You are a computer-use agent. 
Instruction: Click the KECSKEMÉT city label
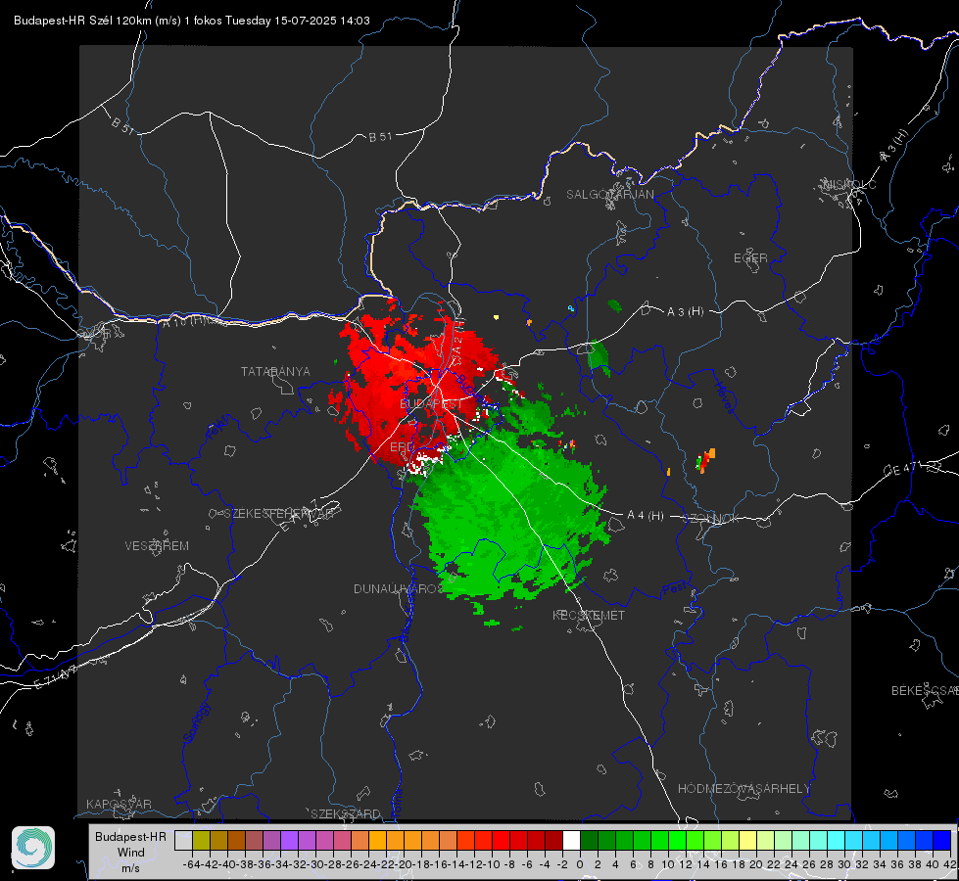click(589, 615)
